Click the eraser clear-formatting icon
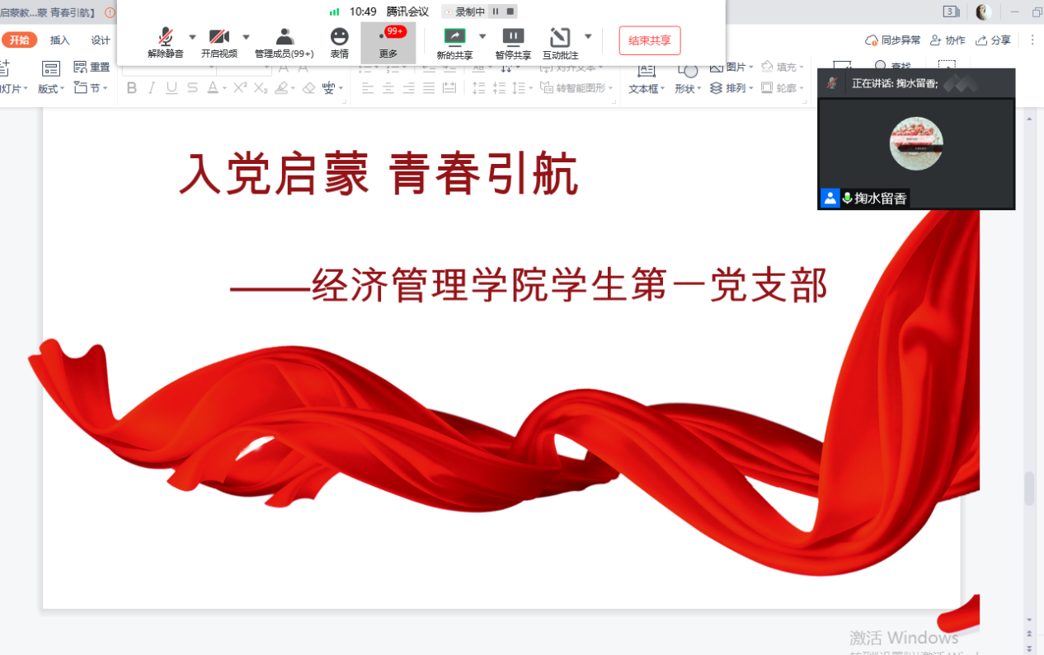The height and width of the screenshot is (655, 1044). [308, 88]
